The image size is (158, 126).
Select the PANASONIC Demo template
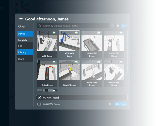click(x=114, y=73)
